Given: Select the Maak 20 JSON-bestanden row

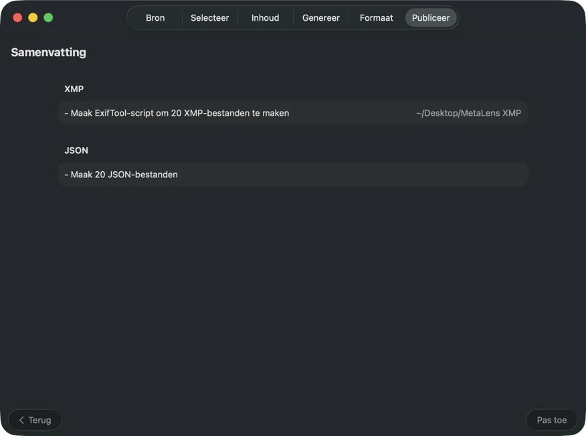Looking at the screenshot, I should pyautogui.click(x=293, y=174).
